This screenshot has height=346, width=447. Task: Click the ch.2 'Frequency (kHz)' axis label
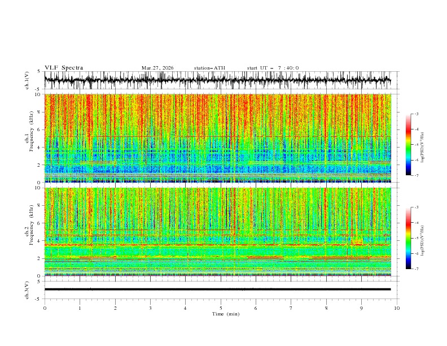click(32, 225)
